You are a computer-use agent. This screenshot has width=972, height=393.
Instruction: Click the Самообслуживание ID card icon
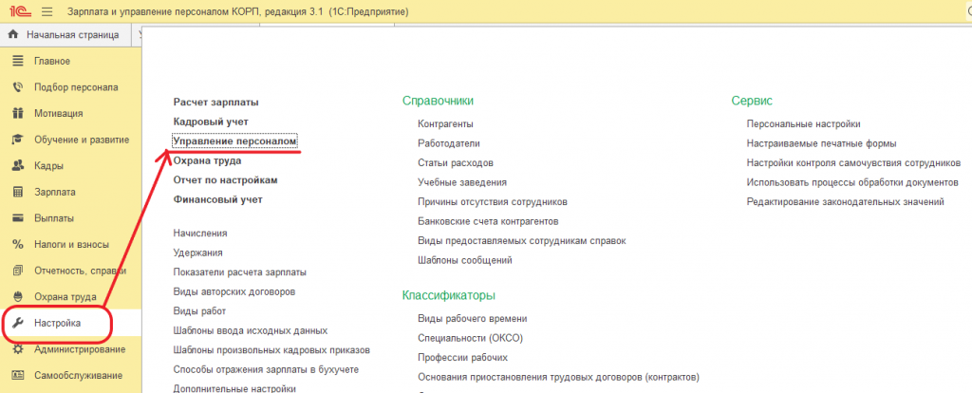tap(18, 376)
